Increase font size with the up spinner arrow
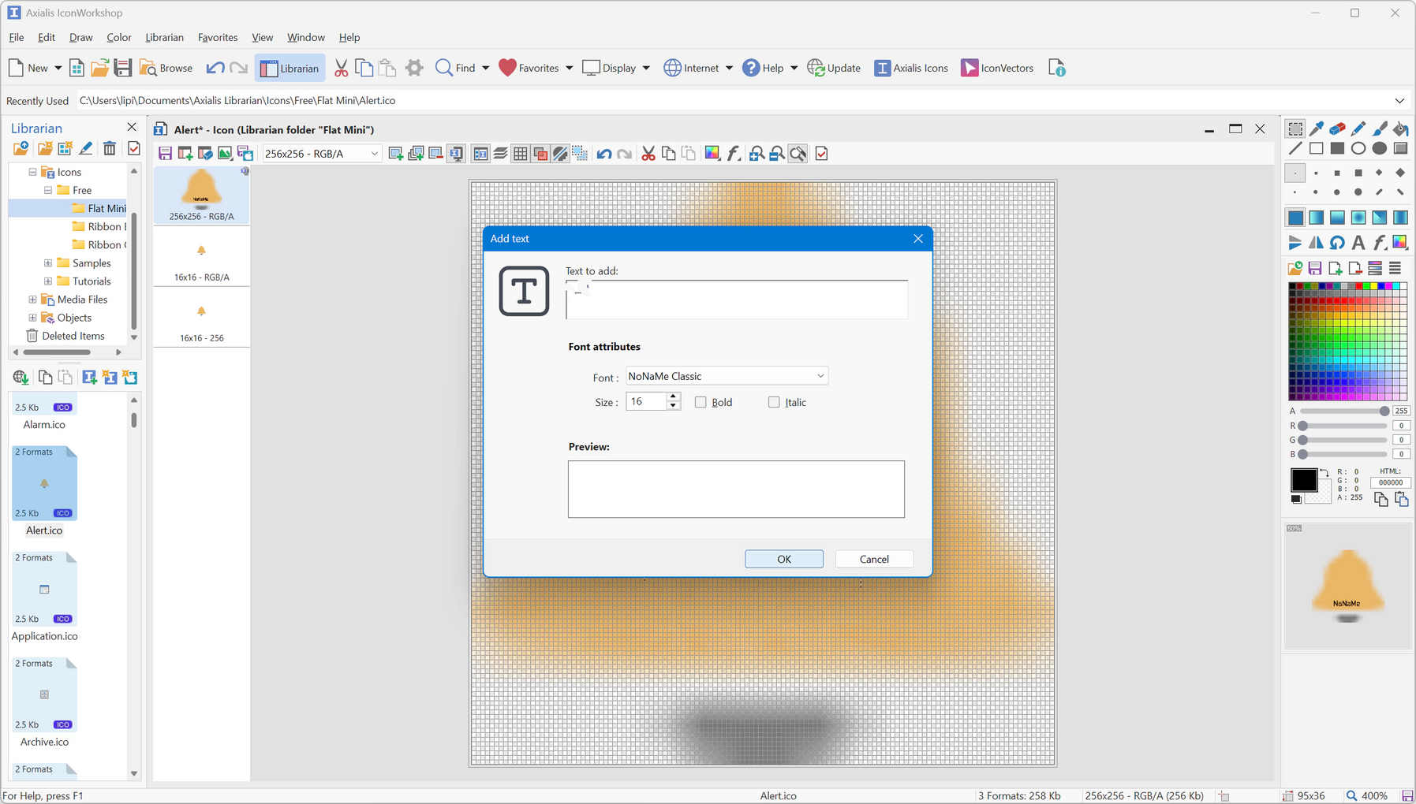 (673, 397)
